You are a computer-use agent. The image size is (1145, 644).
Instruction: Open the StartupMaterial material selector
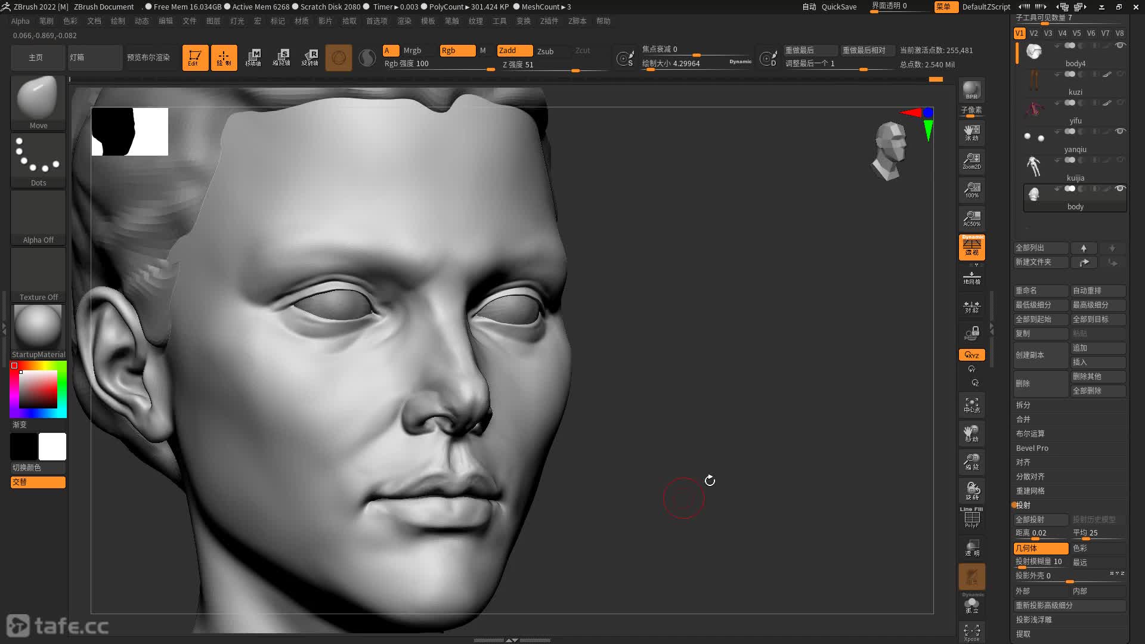click(x=38, y=332)
